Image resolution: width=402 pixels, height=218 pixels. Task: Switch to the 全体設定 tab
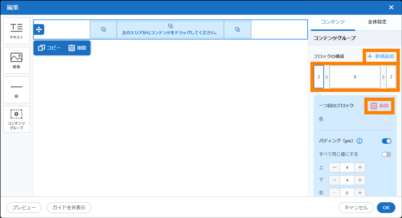pyautogui.click(x=377, y=22)
